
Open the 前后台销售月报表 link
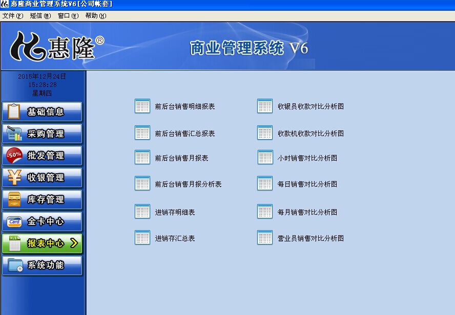(x=182, y=158)
